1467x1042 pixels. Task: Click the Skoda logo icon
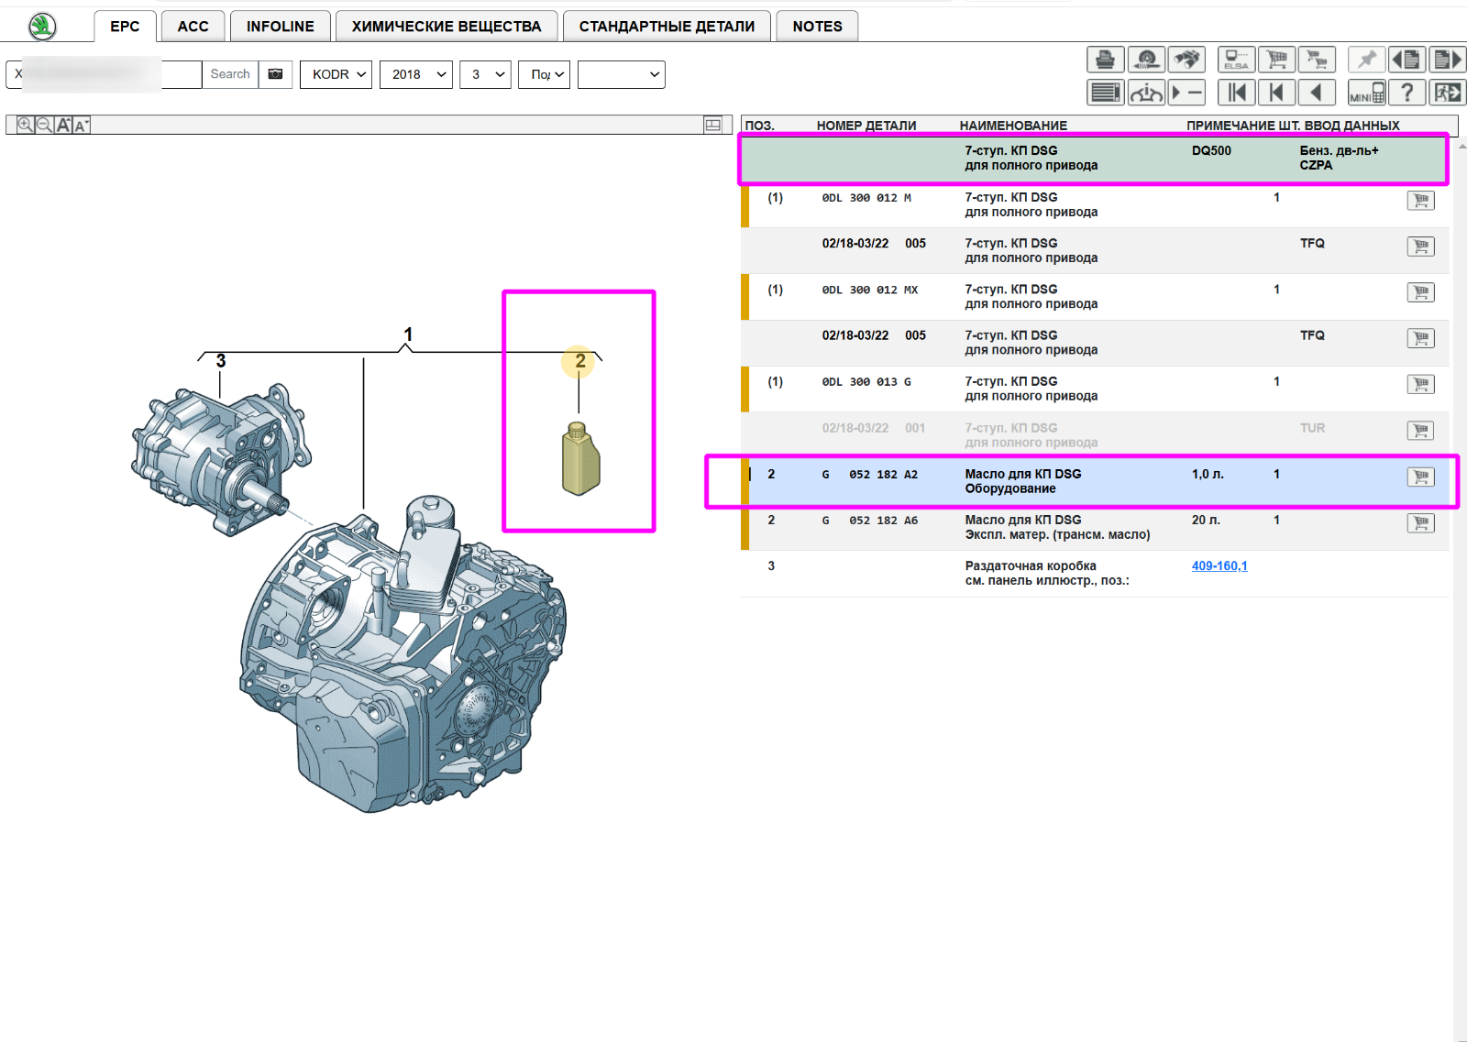42,27
